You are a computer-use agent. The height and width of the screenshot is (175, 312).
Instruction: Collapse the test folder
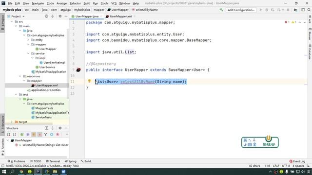click(x=16, y=95)
